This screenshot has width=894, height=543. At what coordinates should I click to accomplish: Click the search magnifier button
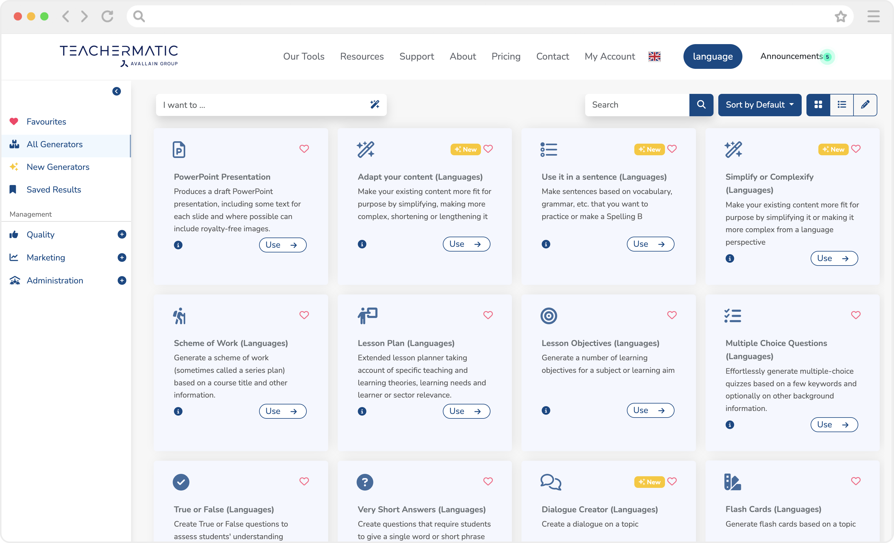[701, 105]
